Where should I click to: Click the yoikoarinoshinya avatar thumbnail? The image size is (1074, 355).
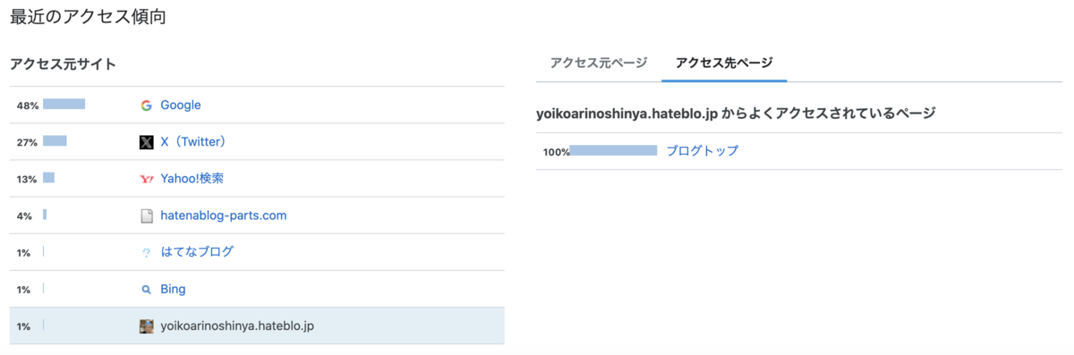pyautogui.click(x=146, y=326)
